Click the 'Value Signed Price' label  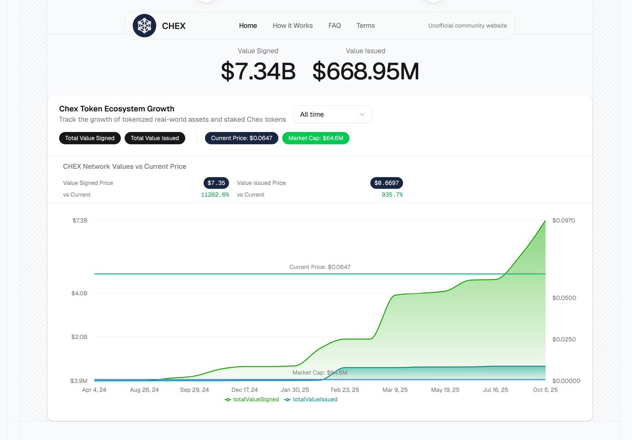pos(88,183)
